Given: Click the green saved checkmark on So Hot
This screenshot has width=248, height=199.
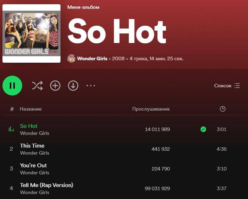Looking at the screenshot, I should click(203, 129).
